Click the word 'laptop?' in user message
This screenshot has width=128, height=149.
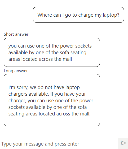click(111, 15)
